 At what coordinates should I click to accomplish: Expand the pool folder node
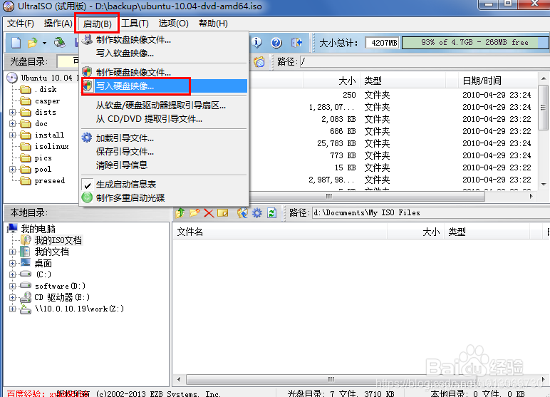pyautogui.click(x=13, y=169)
